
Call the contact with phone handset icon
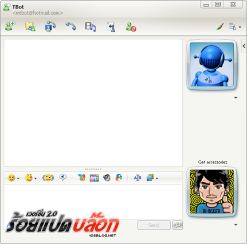coord(70,26)
